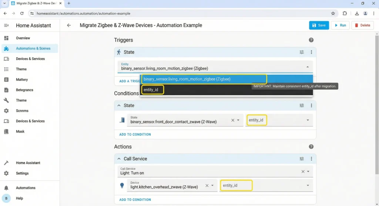This screenshot has width=379, height=206.
Task: Clear the front_door_contact_zwave state entity
Action: tap(232, 120)
